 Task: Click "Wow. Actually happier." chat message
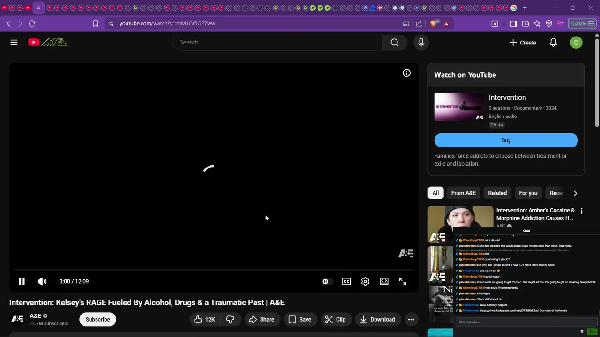coord(493,305)
